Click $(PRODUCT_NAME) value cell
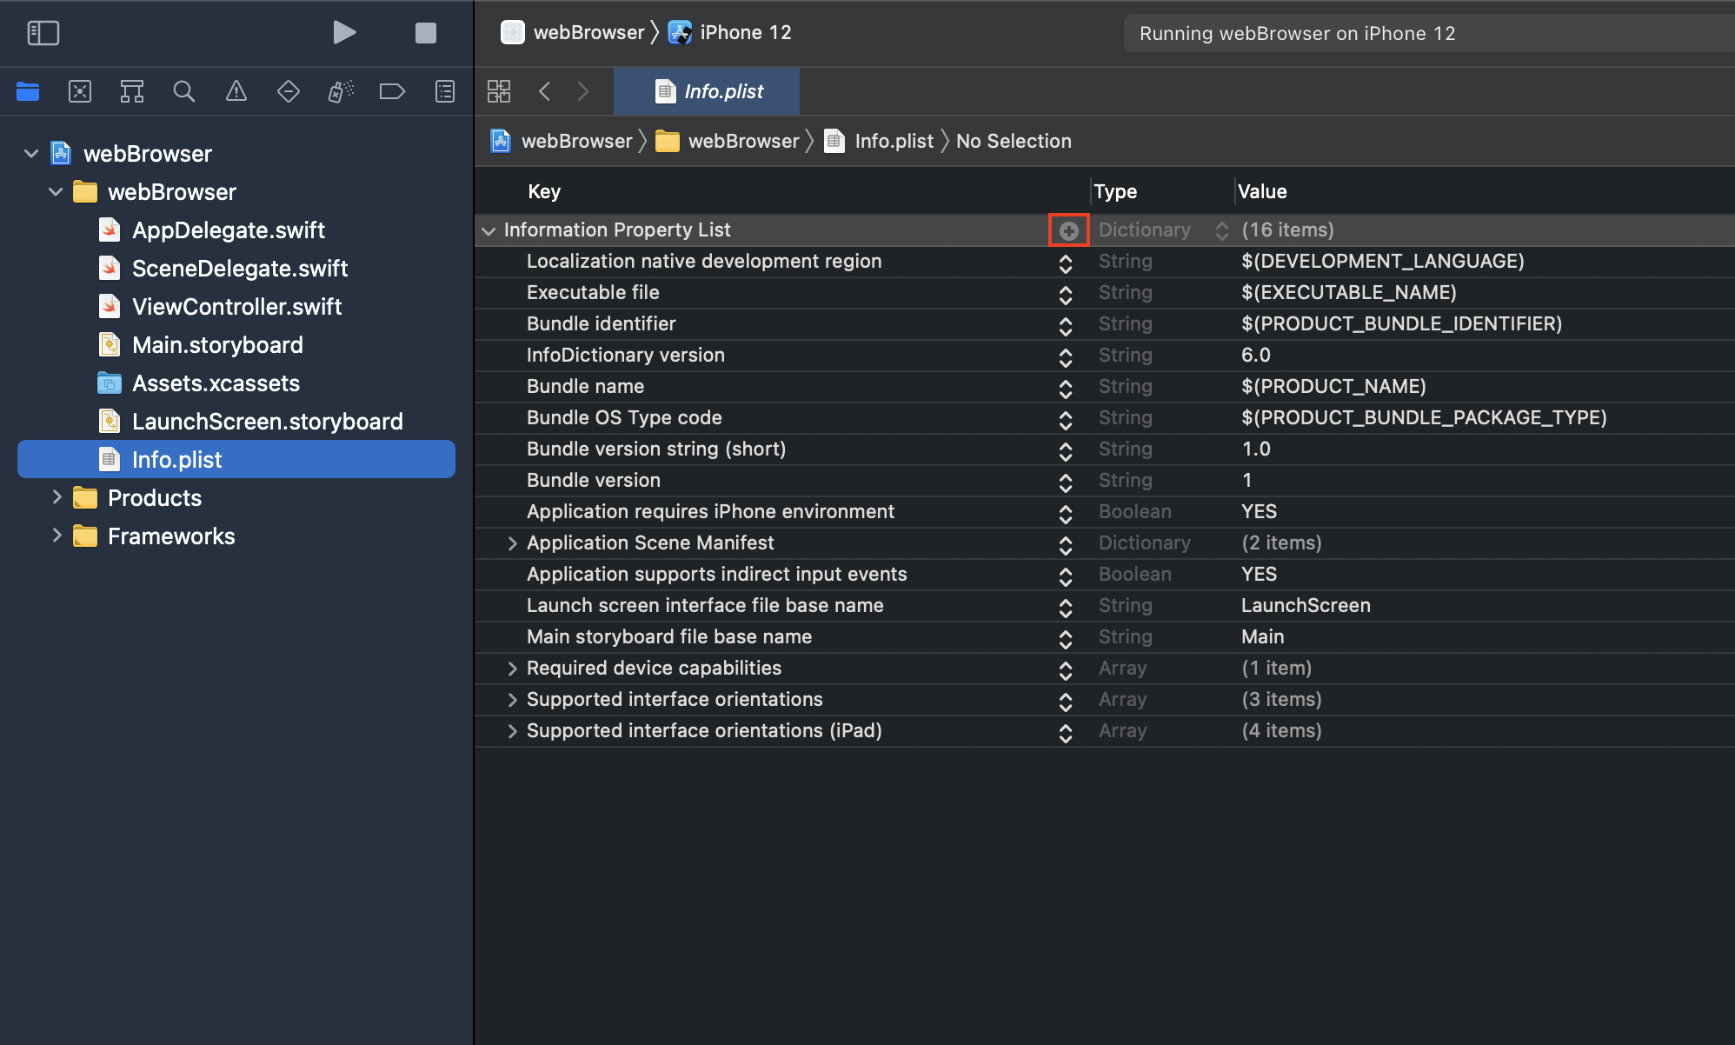This screenshot has width=1735, height=1045. click(x=1333, y=386)
